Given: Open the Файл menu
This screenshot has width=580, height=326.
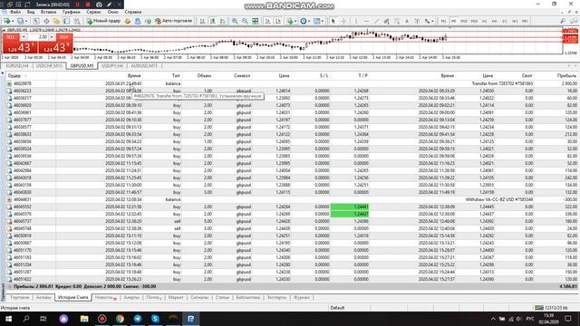Looking at the screenshot, I should pyautogui.click(x=15, y=12).
